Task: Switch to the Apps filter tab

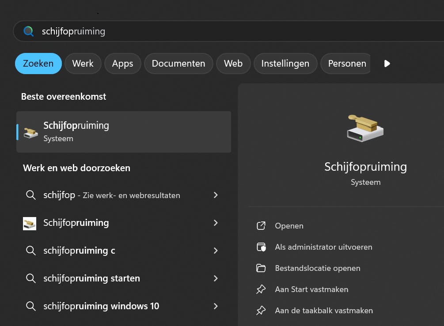Action: point(122,64)
